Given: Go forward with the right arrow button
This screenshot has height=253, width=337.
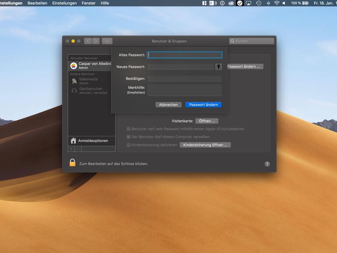Looking at the screenshot, I should (x=96, y=41).
